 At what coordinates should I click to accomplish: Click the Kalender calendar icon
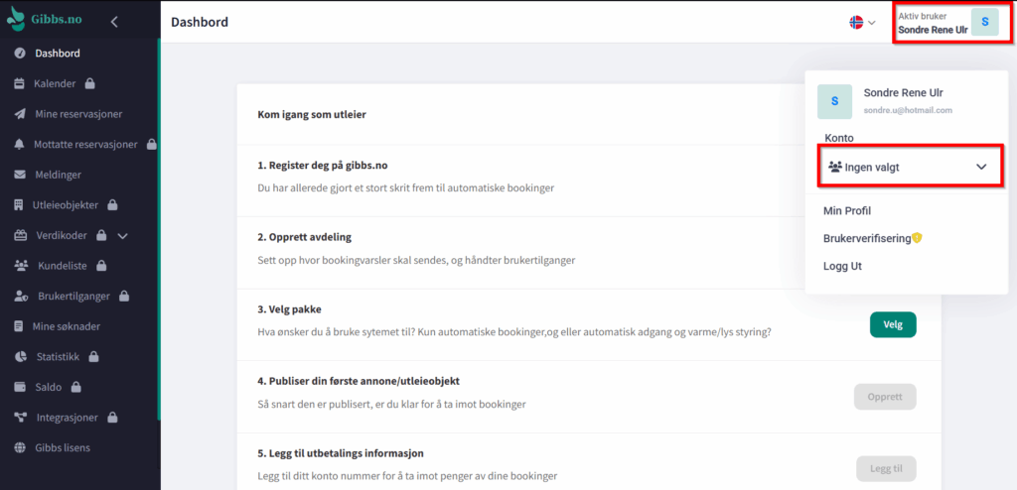[x=20, y=83]
